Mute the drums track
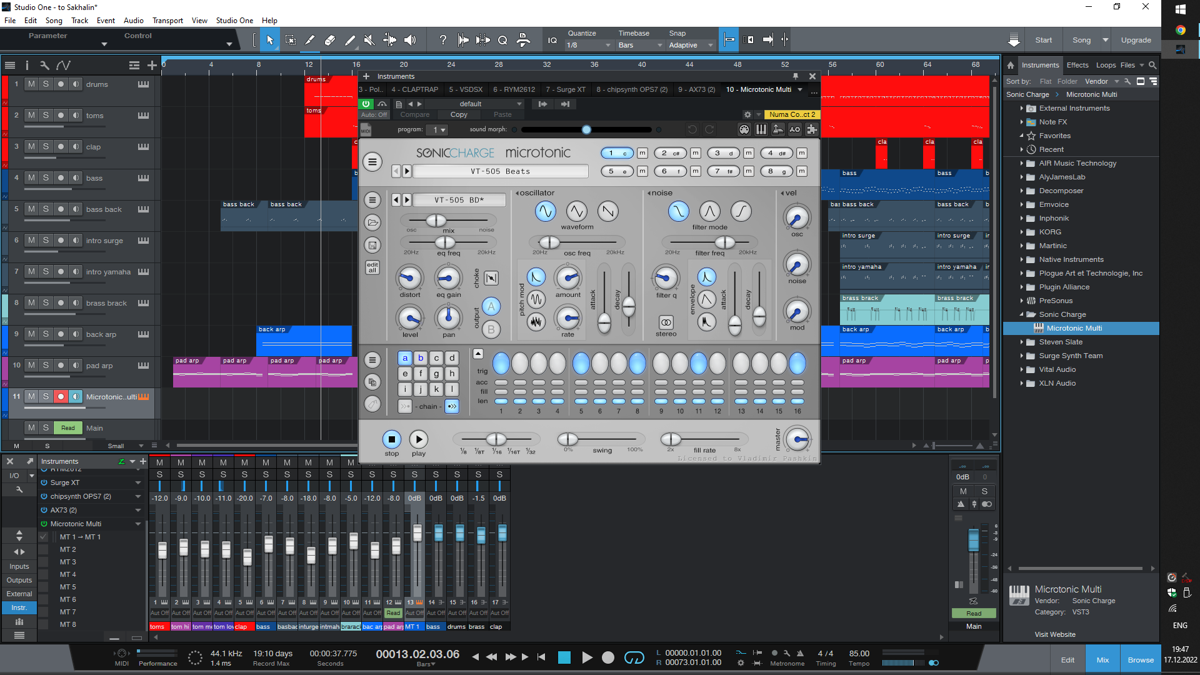The height and width of the screenshot is (675, 1200). (31, 84)
